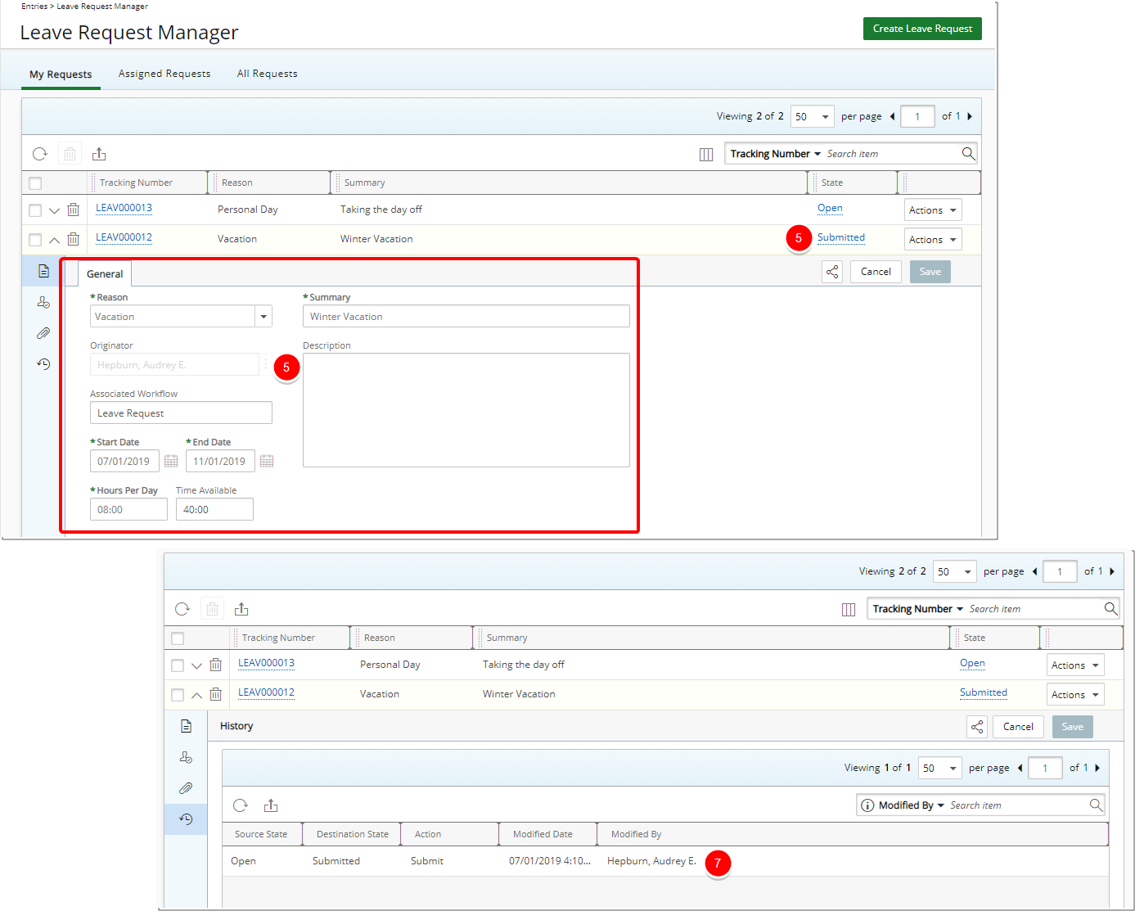Screen dimensions: 1144x920
Task: Click upper grid Search item input field
Action: [x=890, y=154]
